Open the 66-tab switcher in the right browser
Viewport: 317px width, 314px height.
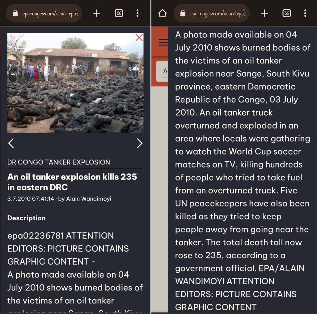tap(287, 13)
